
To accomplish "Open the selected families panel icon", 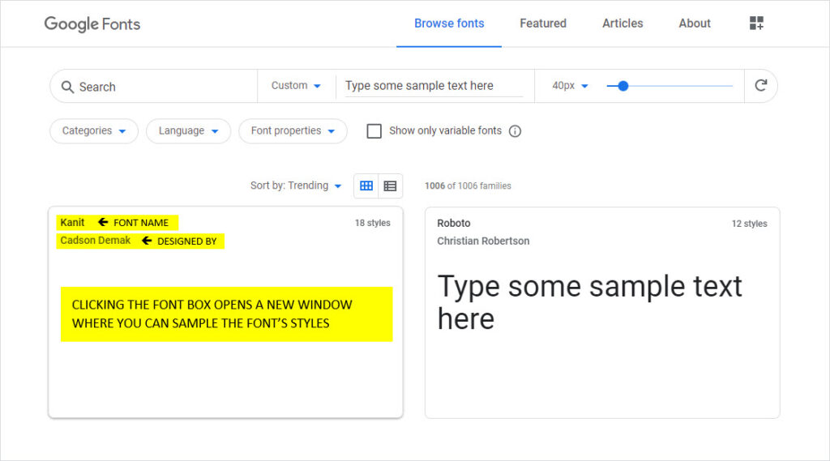I will tap(756, 23).
